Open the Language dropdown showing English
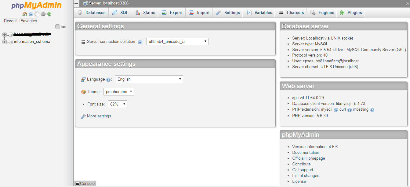The height and width of the screenshot is (187, 410). [149, 79]
